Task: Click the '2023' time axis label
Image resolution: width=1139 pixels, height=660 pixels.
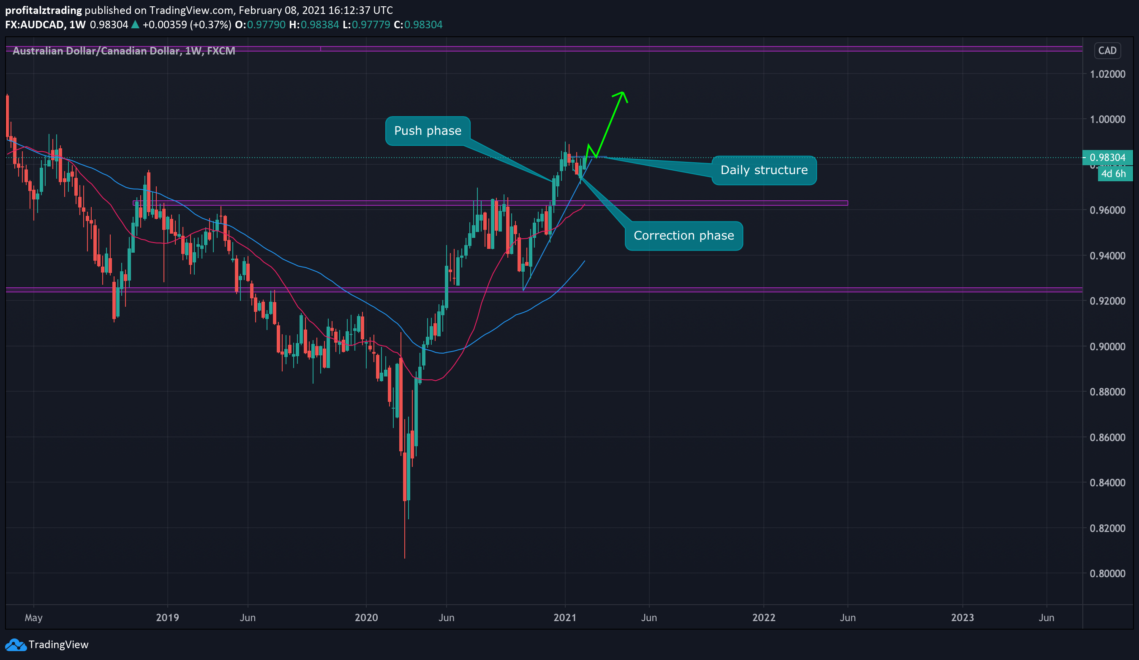Action: click(x=962, y=617)
